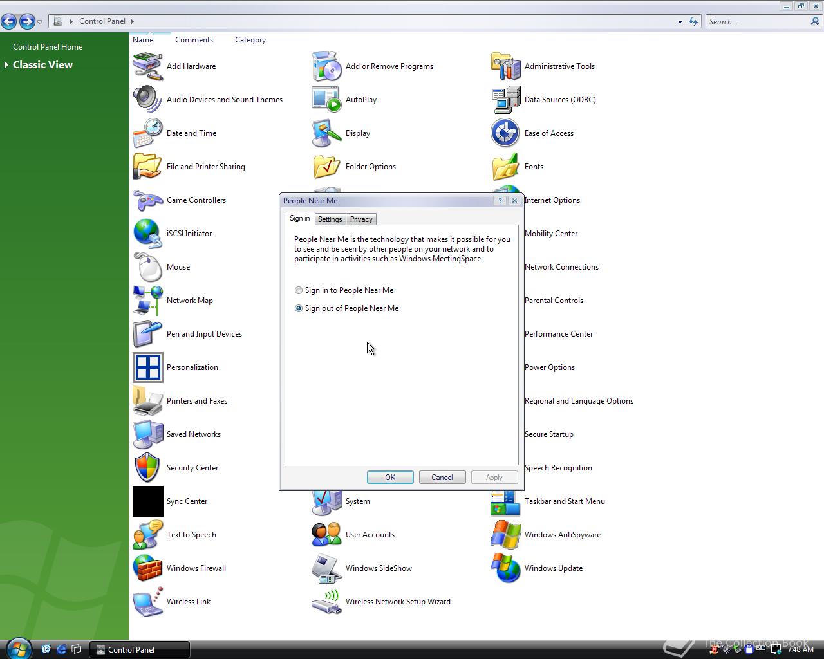Open recent pages dropdown beside Forward

pos(39,22)
